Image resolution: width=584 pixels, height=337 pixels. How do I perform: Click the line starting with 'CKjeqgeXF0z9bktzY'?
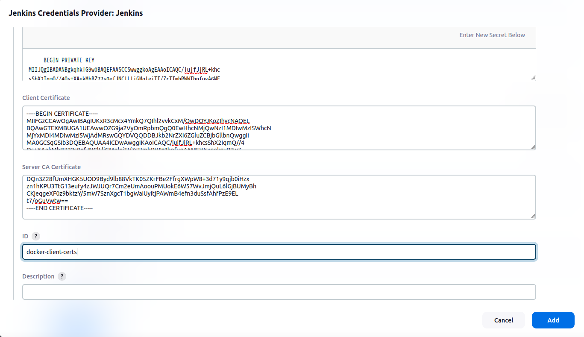click(132, 193)
